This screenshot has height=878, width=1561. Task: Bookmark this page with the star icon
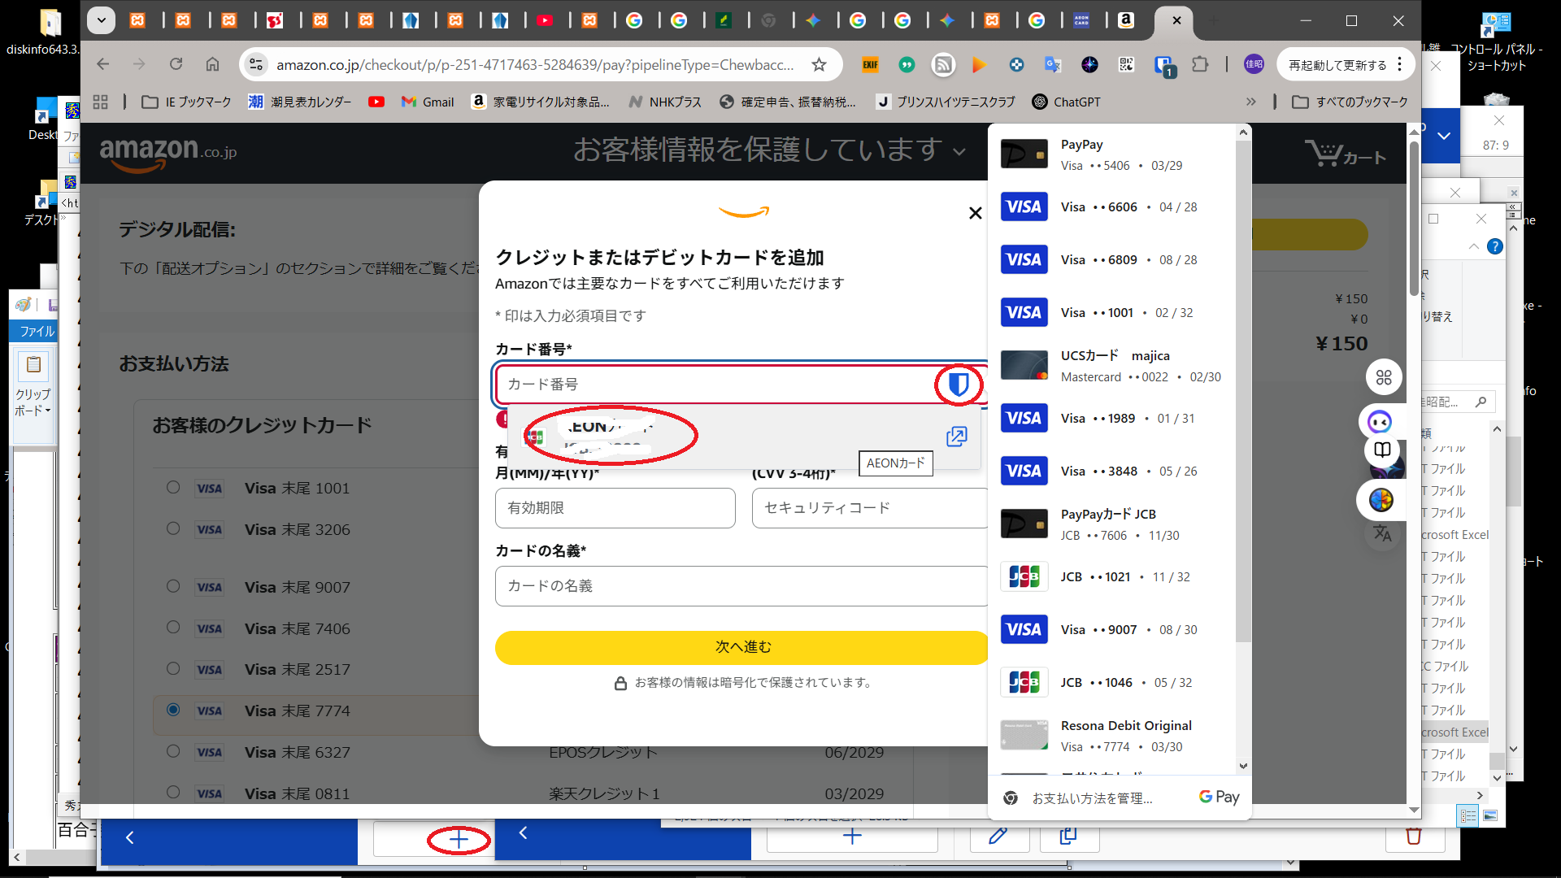click(x=819, y=64)
